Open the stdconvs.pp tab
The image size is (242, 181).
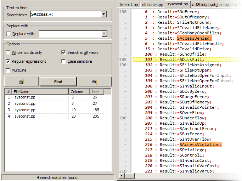point(153,5)
